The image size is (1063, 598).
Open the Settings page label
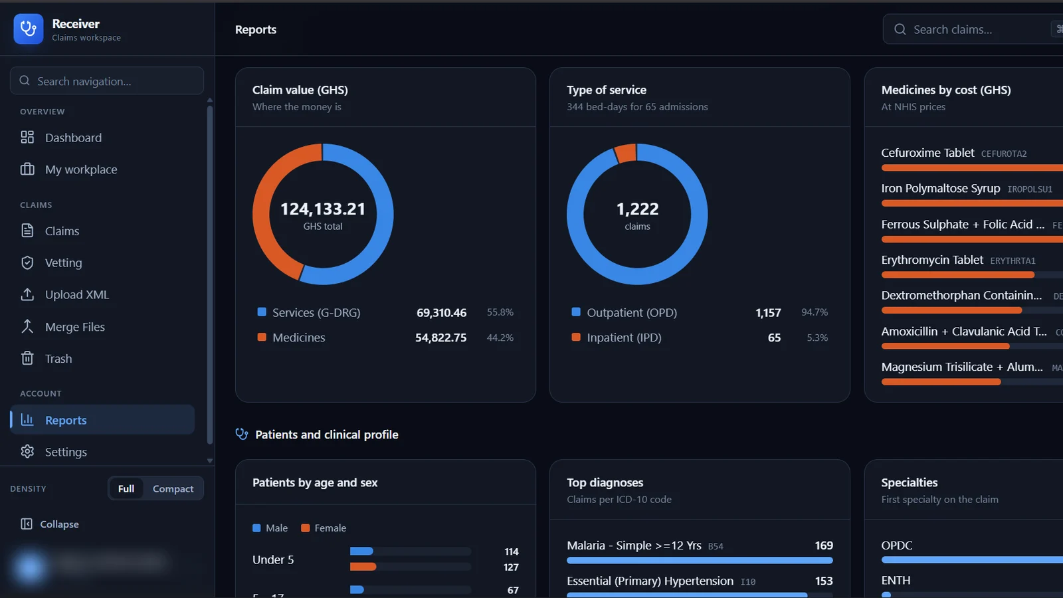tap(66, 452)
